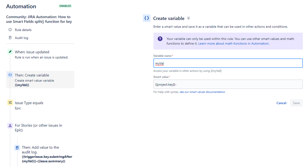
Task: Click the Epic value under Issue Type equals
Action: click(18, 108)
